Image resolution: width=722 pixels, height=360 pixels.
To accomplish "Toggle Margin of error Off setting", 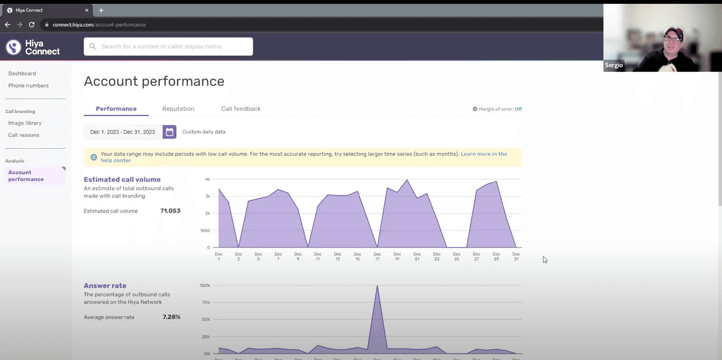I will coord(518,109).
